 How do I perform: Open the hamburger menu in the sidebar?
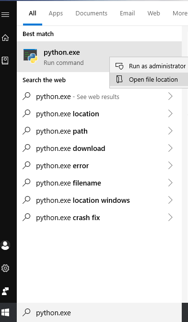(5, 14)
